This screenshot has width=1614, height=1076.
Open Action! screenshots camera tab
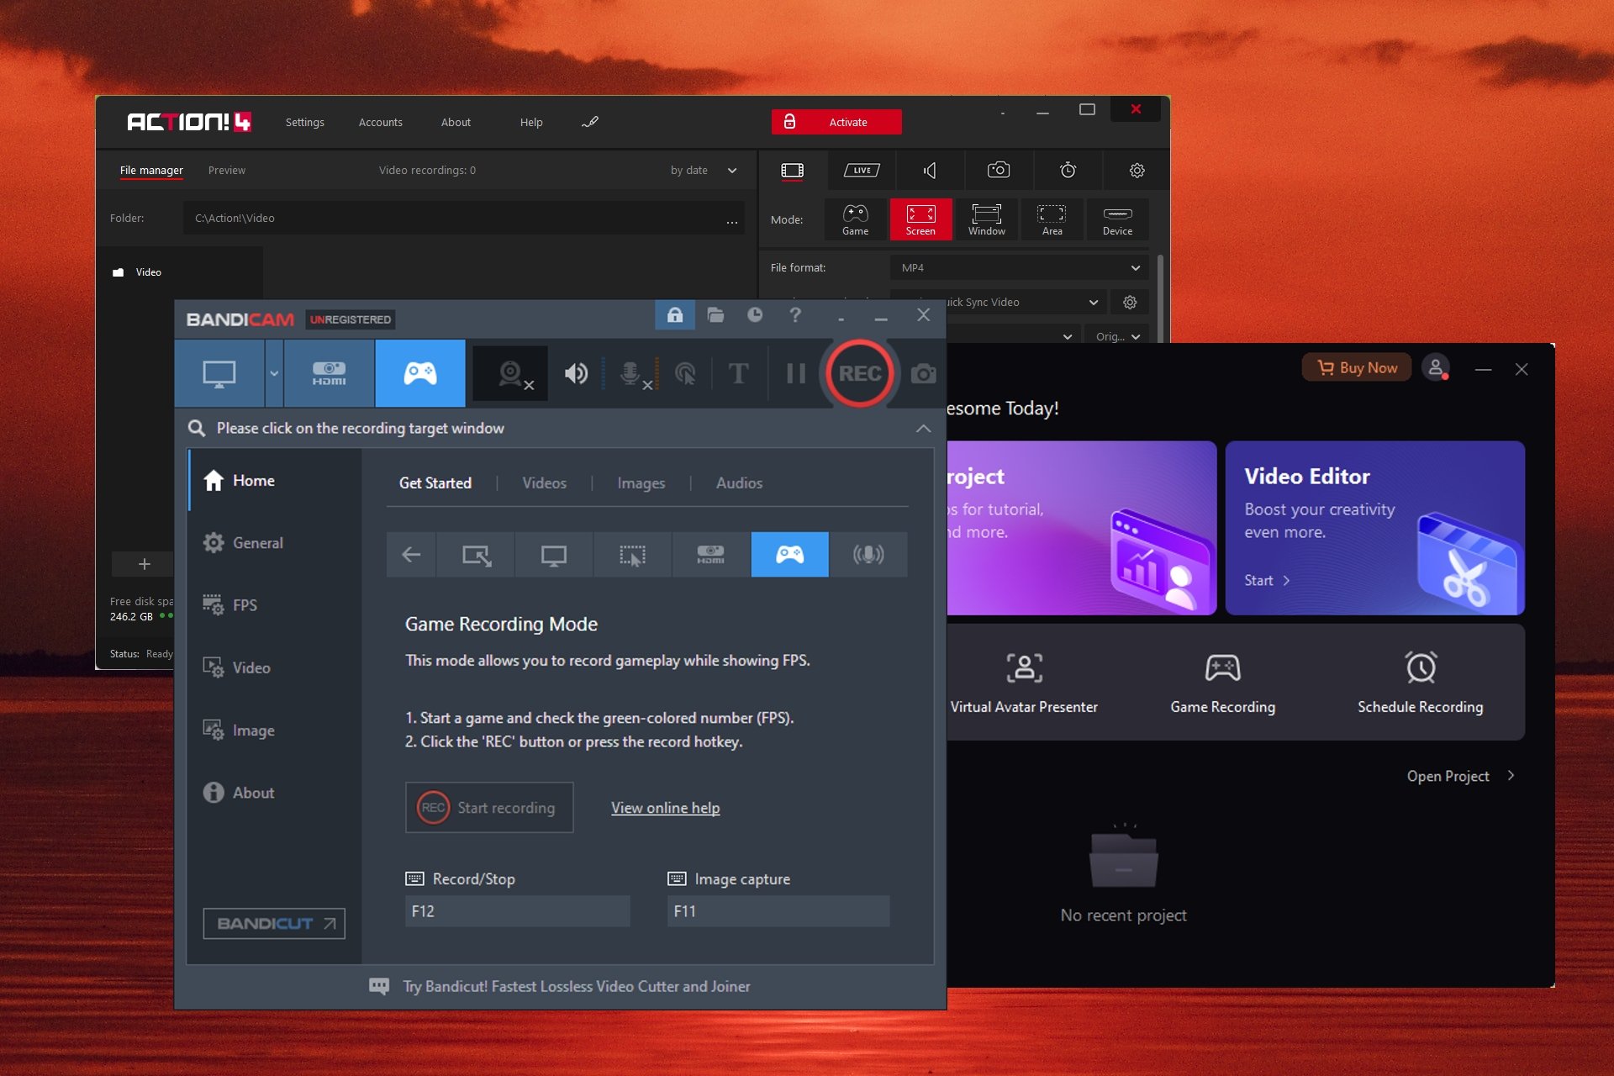pyautogui.click(x=999, y=171)
